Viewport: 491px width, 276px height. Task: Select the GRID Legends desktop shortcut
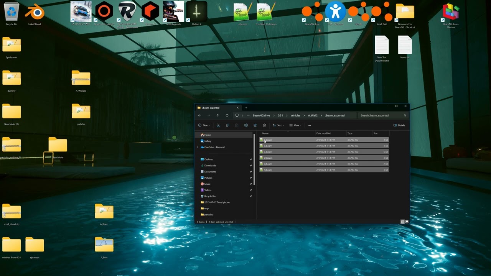coord(173,13)
